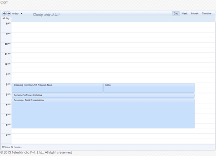Switch to Month view
Screen dimensions: 216x156
[x=194, y=14]
